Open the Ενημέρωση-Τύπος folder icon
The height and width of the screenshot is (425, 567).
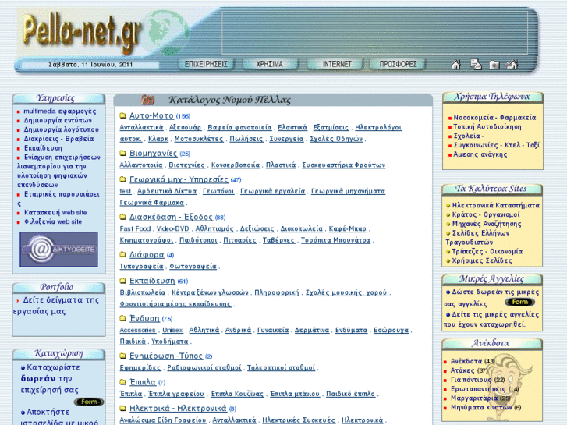point(123,356)
